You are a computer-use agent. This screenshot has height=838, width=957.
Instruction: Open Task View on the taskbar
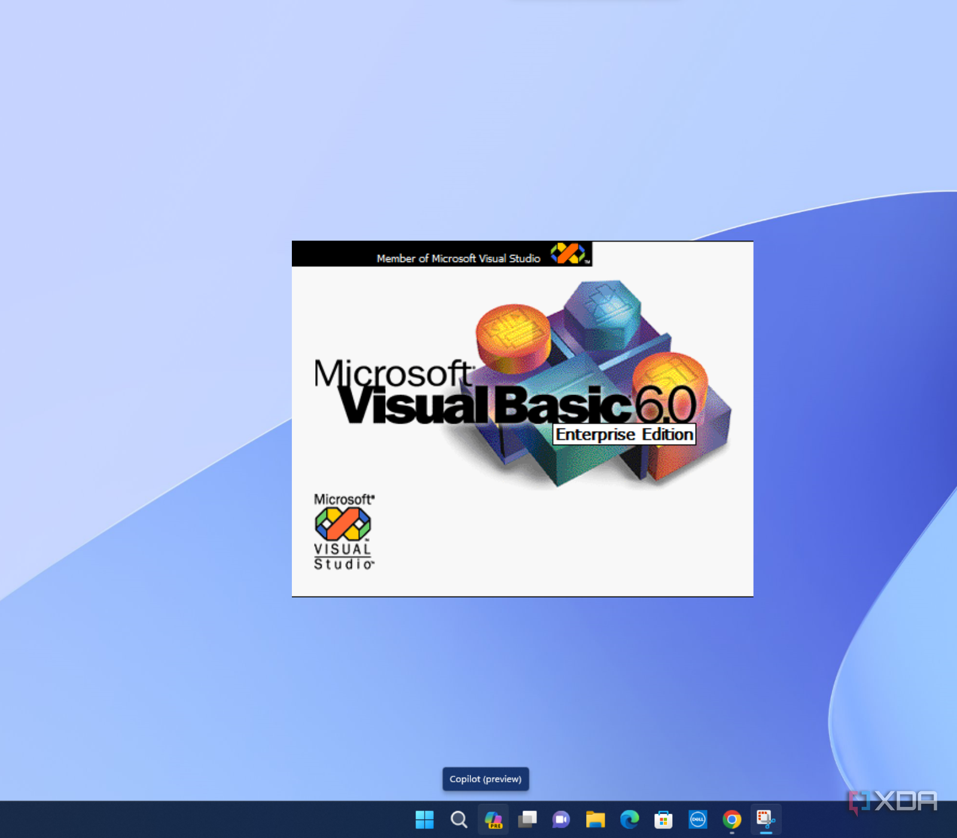click(x=527, y=819)
